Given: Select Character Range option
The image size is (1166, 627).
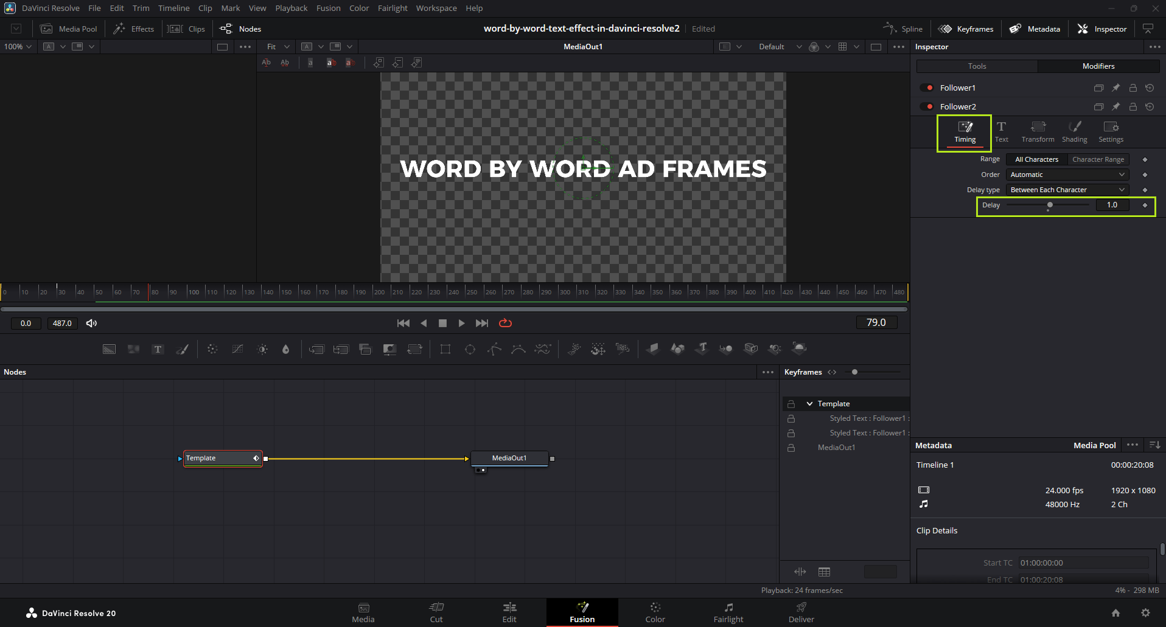Looking at the screenshot, I should [x=1098, y=159].
